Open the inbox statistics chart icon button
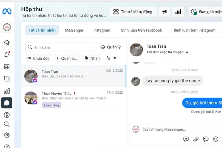Image resolution: width=222 pixels, height=148 pixels. pos(178,12)
